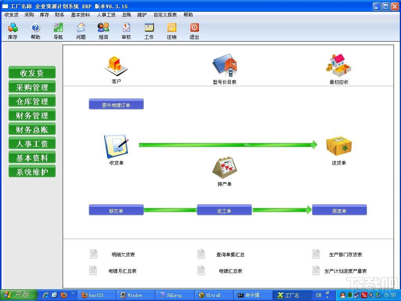The width and height of the screenshot is (401, 301).
Task: Open the 人事工资 menu in menu bar
Action: (x=106, y=15)
